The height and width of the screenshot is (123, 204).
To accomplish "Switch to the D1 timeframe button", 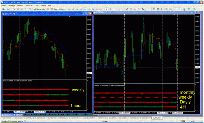I will click(93, 9).
